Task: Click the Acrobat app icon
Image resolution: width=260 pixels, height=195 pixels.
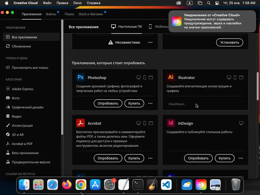Action: [x=80, y=123]
